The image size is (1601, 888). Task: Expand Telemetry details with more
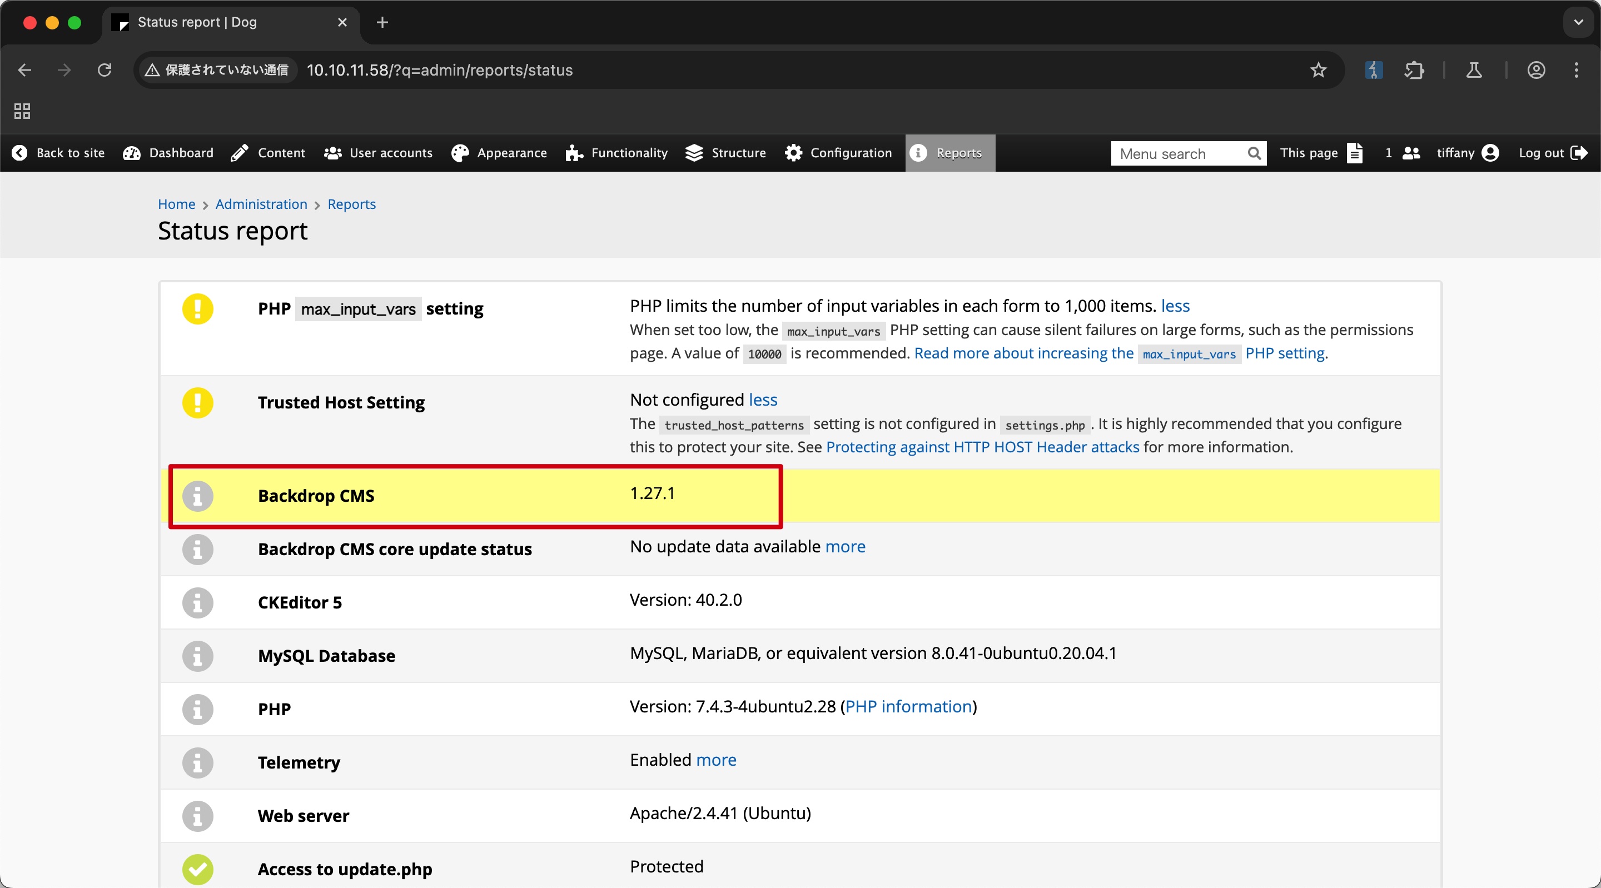pyautogui.click(x=716, y=760)
